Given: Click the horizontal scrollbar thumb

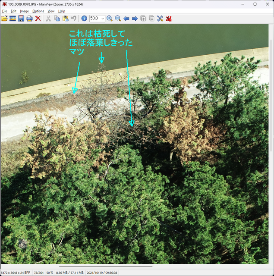Looking at the screenshot, I should point(106,267).
